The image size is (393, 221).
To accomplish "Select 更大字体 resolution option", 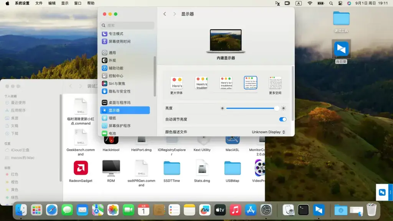I will [x=177, y=85].
